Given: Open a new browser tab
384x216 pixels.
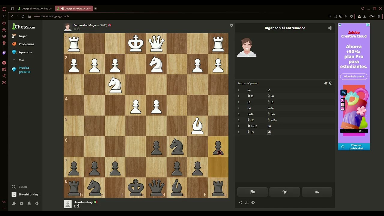Looking at the screenshot, I should [95, 8].
